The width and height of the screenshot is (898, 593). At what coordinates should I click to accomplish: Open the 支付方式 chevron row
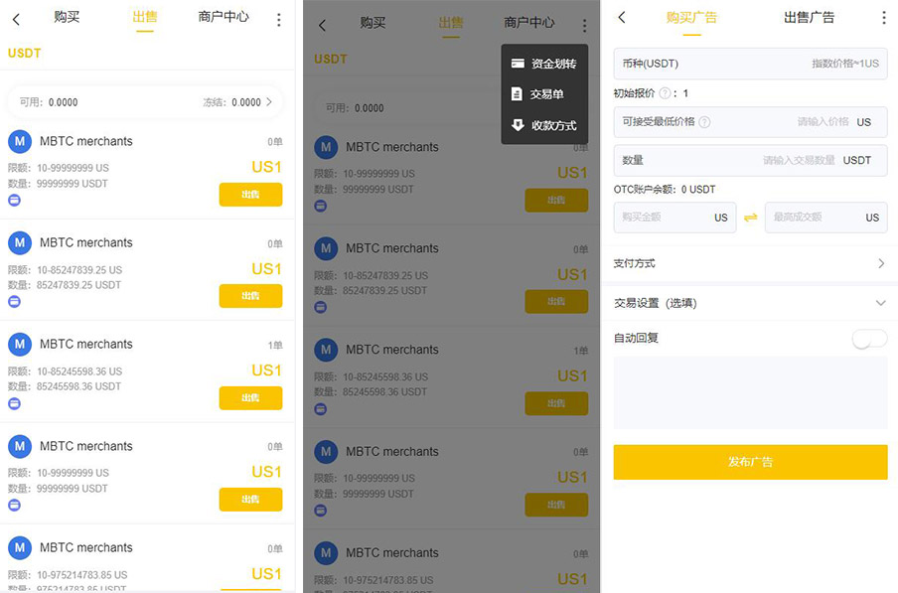coord(750,263)
